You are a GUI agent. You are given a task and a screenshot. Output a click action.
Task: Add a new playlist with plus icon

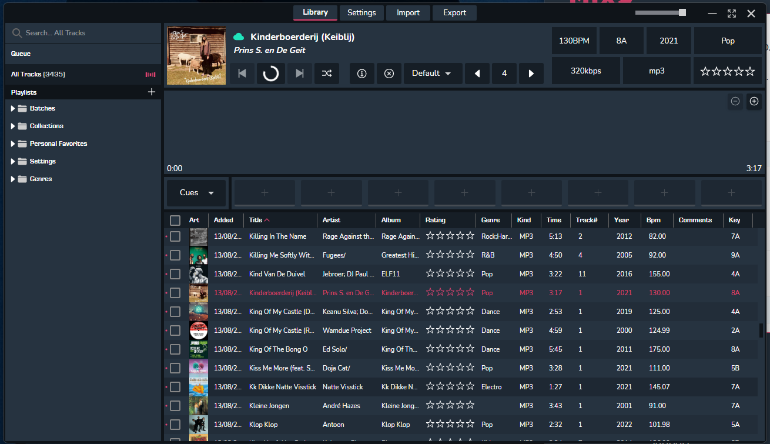tap(152, 92)
